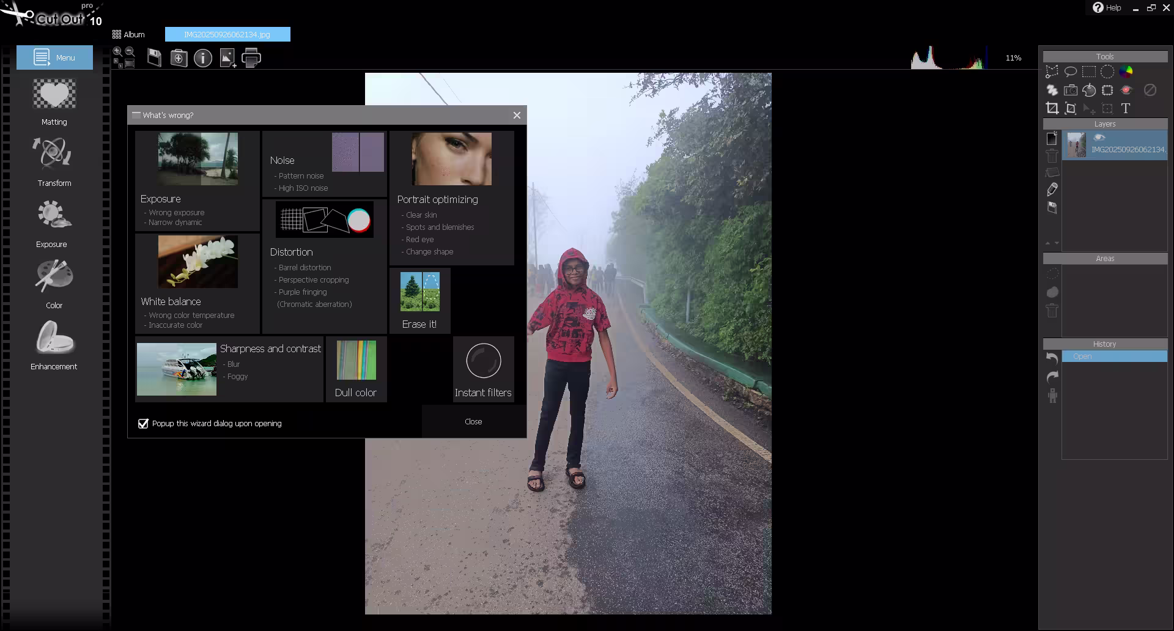Select the Crop tool

click(x=1052, y=108)
